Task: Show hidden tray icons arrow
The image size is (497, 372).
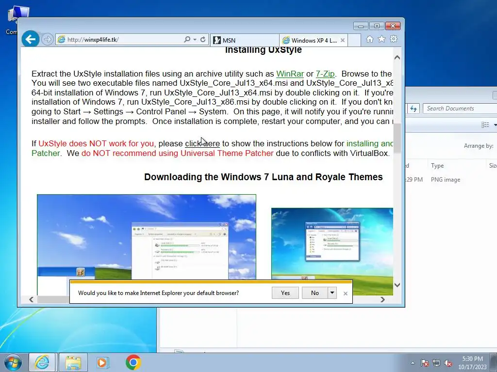Action: tap(413, 363)
